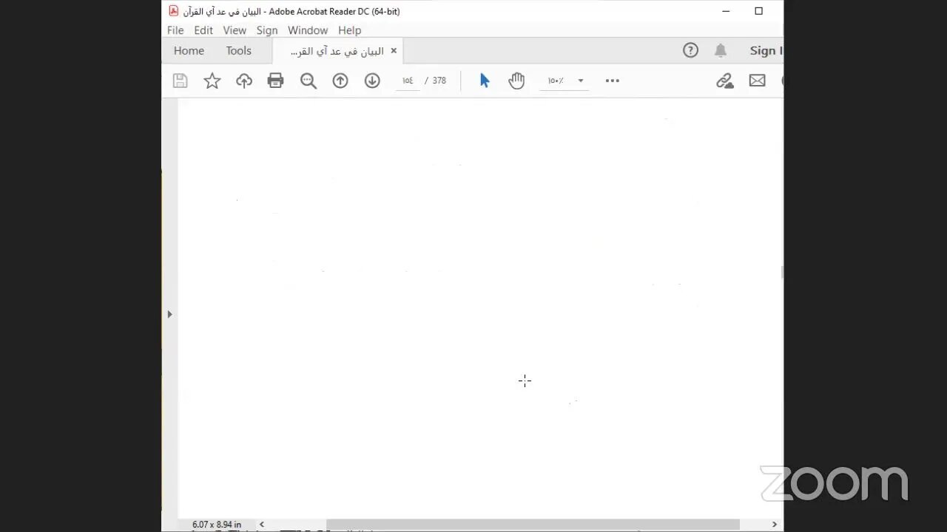
Task: Open the more tools ellipsis menu
Action: point(613,81)
